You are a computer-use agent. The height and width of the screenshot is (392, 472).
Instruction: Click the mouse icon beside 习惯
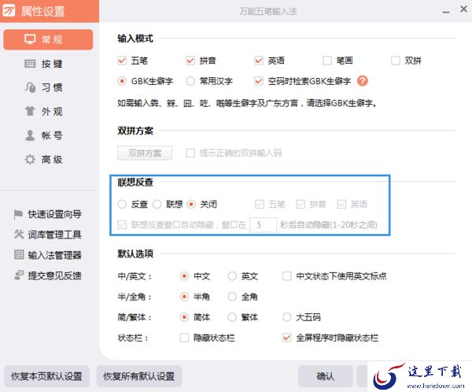pos(30,87)
